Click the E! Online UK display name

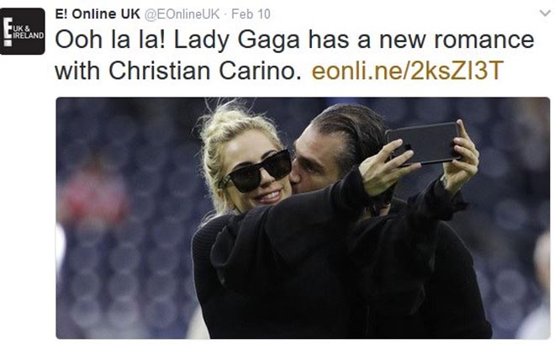(x=98, y=13)
